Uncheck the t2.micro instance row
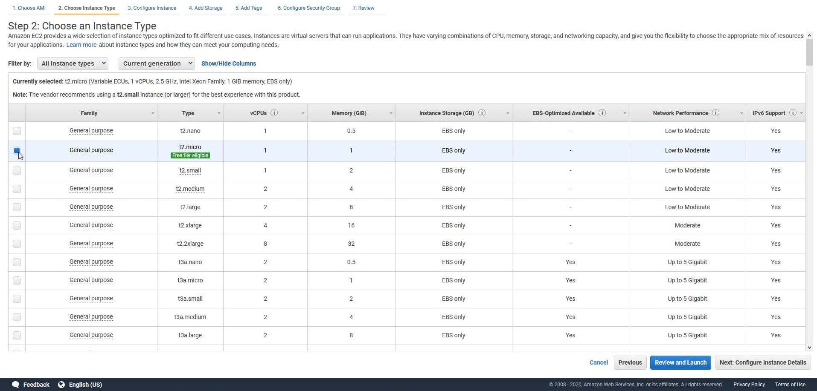 [17, 151]
